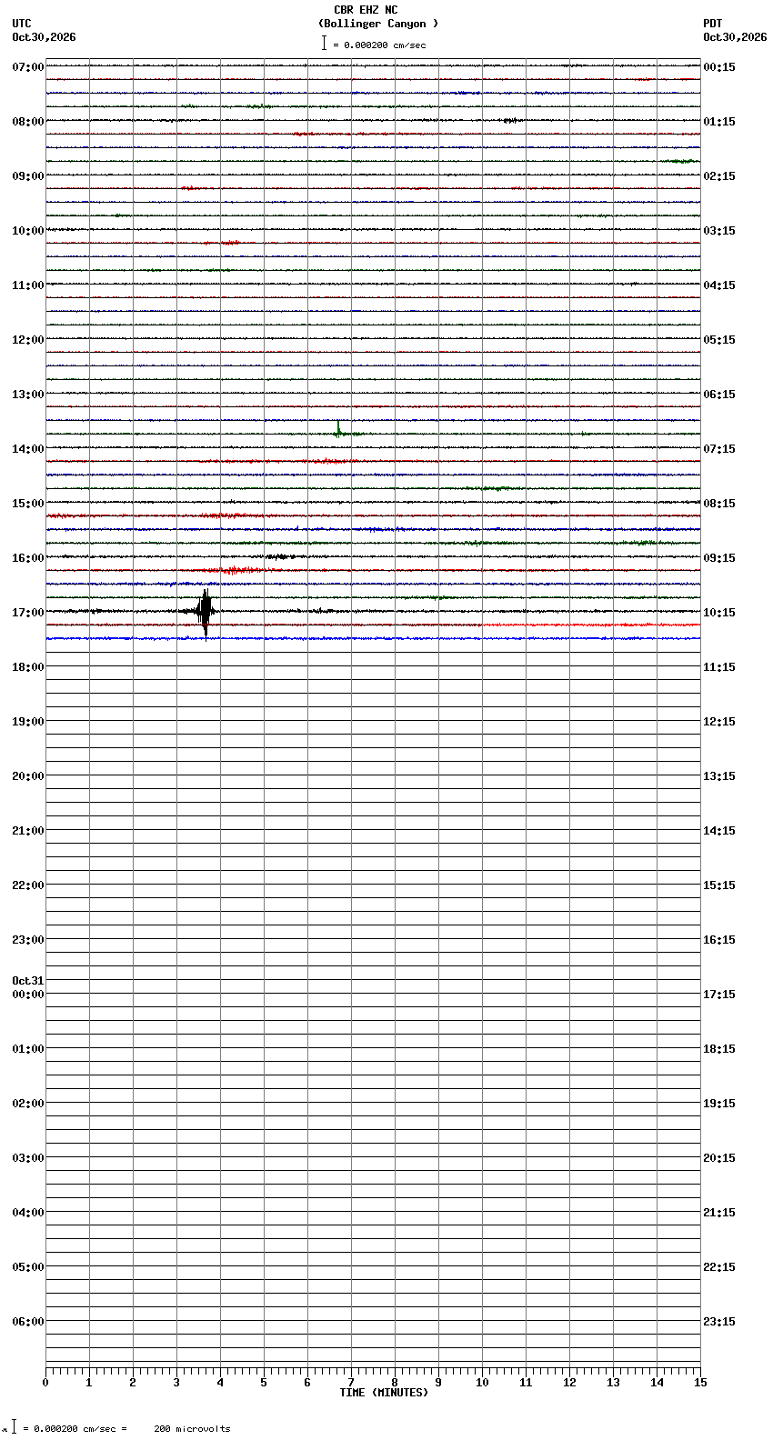The height and width of the screenshot is (1440, 773).
Task: Click the 15:00 UTC row label
Action: [28, 504]
